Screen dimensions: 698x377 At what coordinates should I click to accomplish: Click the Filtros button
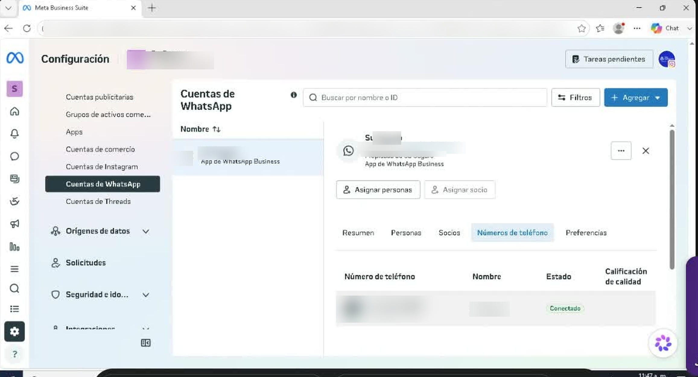point(575,97)
